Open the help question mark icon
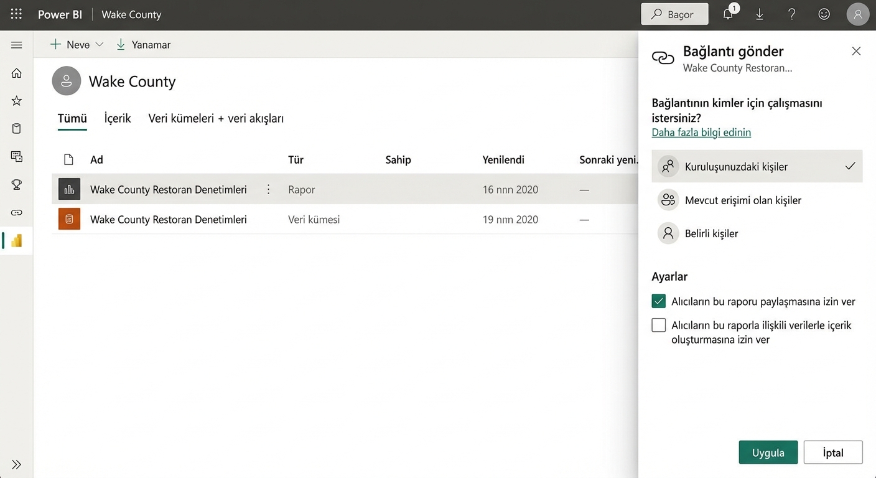 tap(791, 14)
